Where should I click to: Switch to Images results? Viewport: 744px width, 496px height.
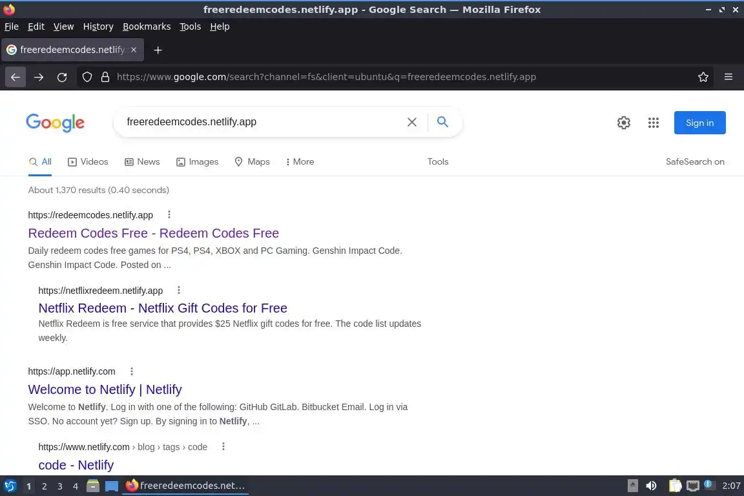[x=197, y=162]
